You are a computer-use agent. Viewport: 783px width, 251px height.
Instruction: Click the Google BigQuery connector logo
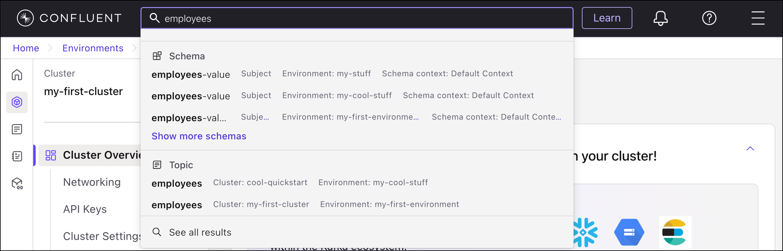click(x=629, y=232)
